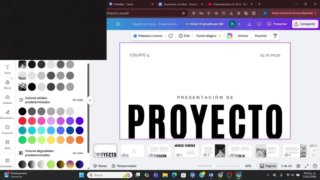Select the red solid color swatch
The image size is (320, 180).
(x=22, y=121)
